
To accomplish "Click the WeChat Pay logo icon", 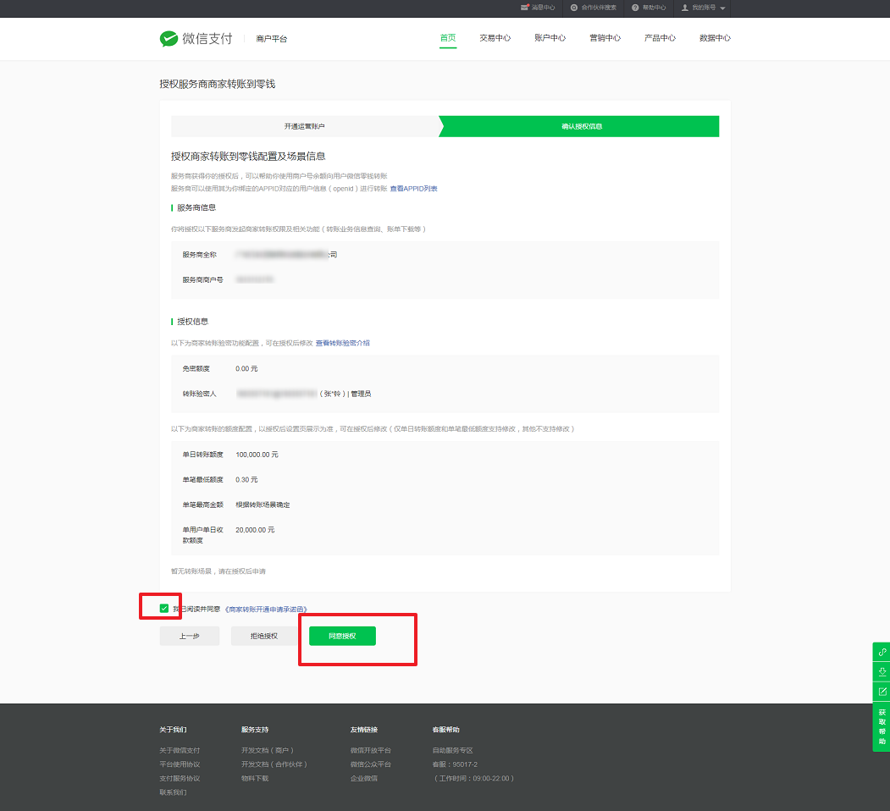I will [x=169, y=39].
